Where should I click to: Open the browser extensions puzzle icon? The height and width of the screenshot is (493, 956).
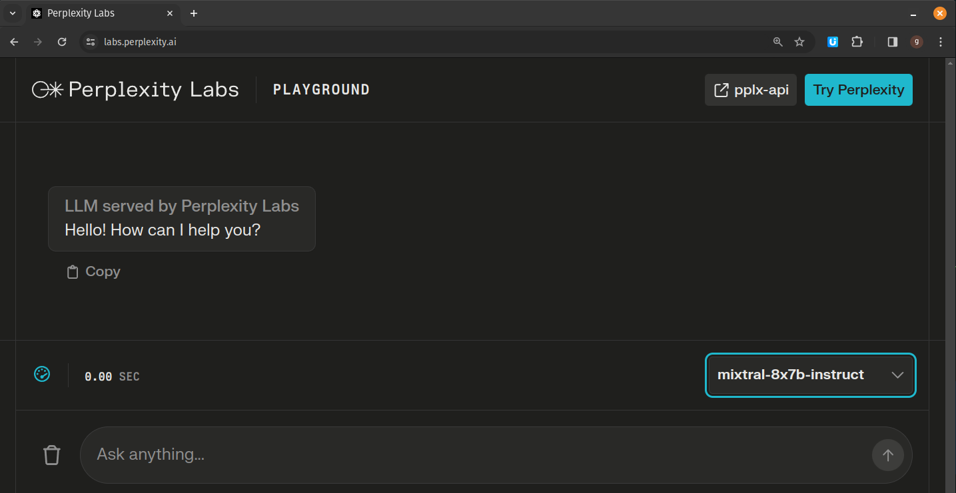tap(857, 42)
